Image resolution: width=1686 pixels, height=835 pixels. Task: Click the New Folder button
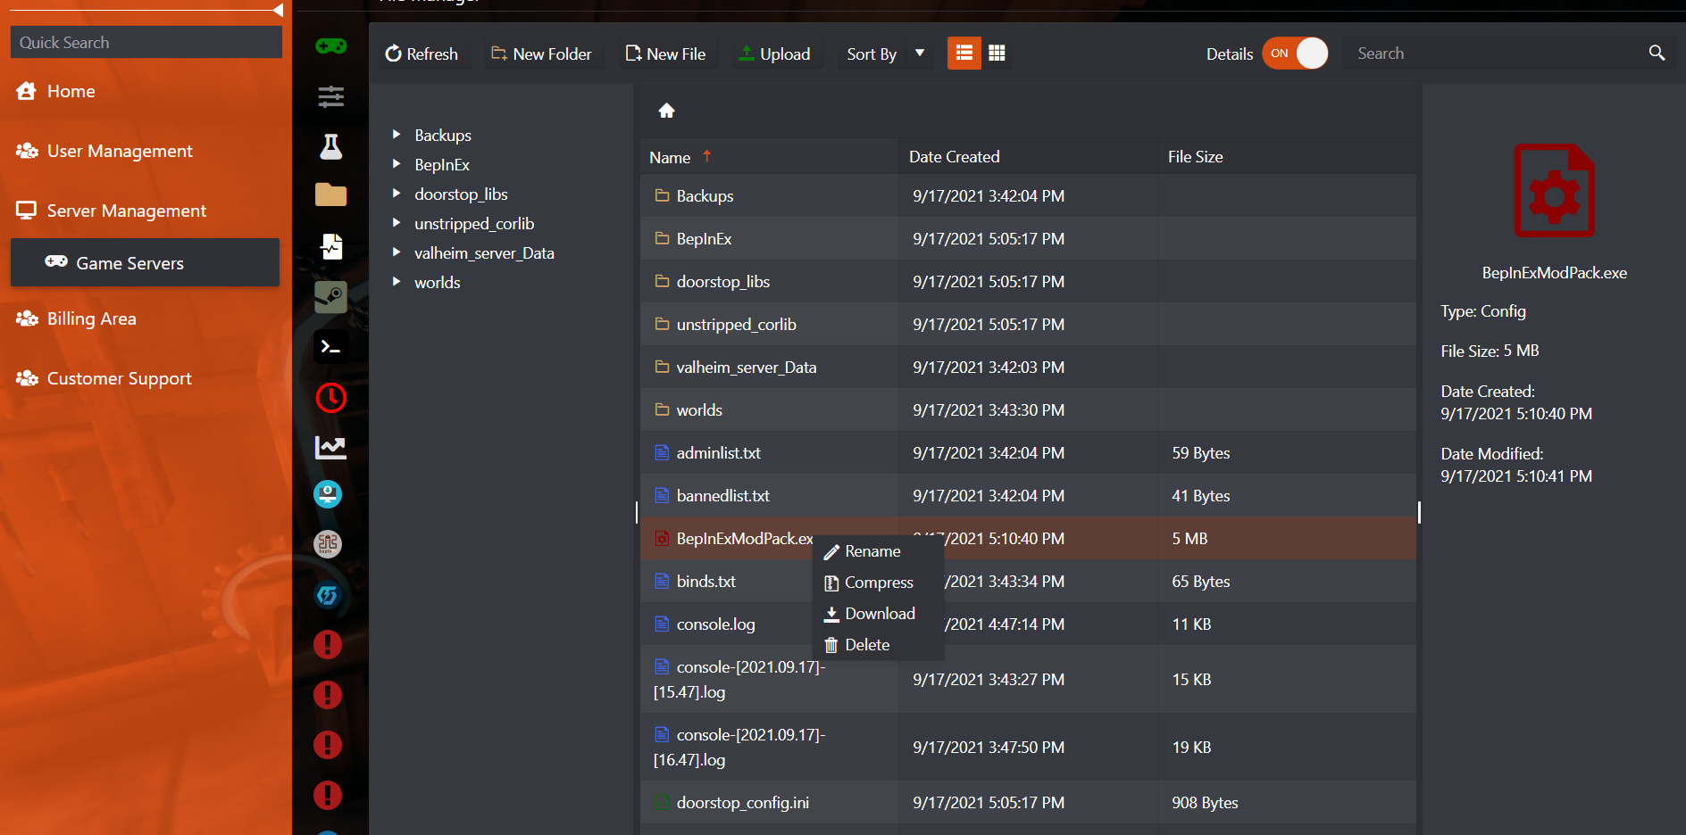(x=541, y=54)
